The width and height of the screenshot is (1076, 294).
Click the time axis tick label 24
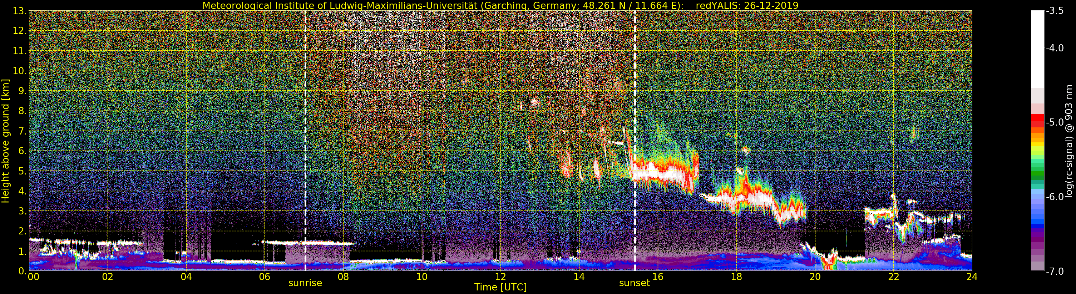pyautogui.click(x=972, y=277)
